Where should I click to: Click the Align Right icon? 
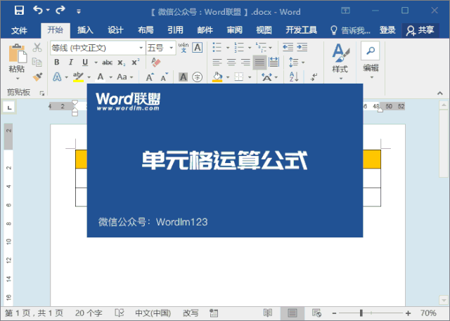click(245, 63)
